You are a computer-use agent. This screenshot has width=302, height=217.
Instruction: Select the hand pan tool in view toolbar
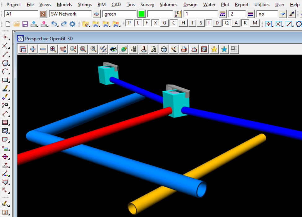(x=63, y=49)
